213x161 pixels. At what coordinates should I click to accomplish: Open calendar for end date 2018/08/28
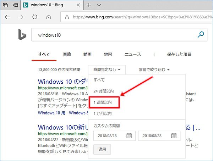click(x=174, y=136)
